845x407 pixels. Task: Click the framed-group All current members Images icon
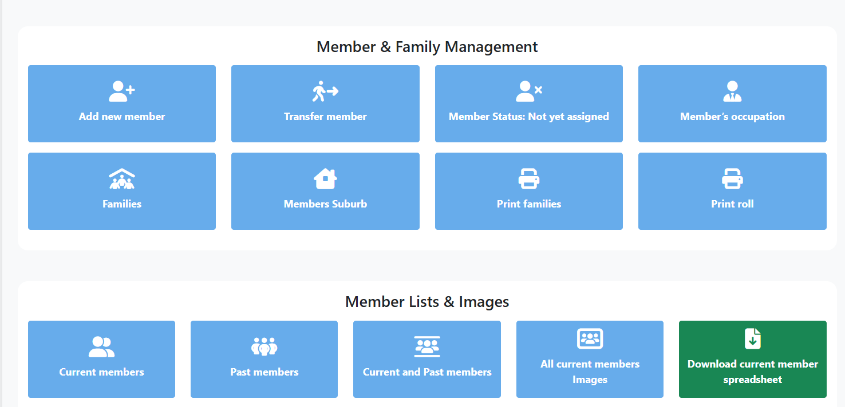point(590,338)
